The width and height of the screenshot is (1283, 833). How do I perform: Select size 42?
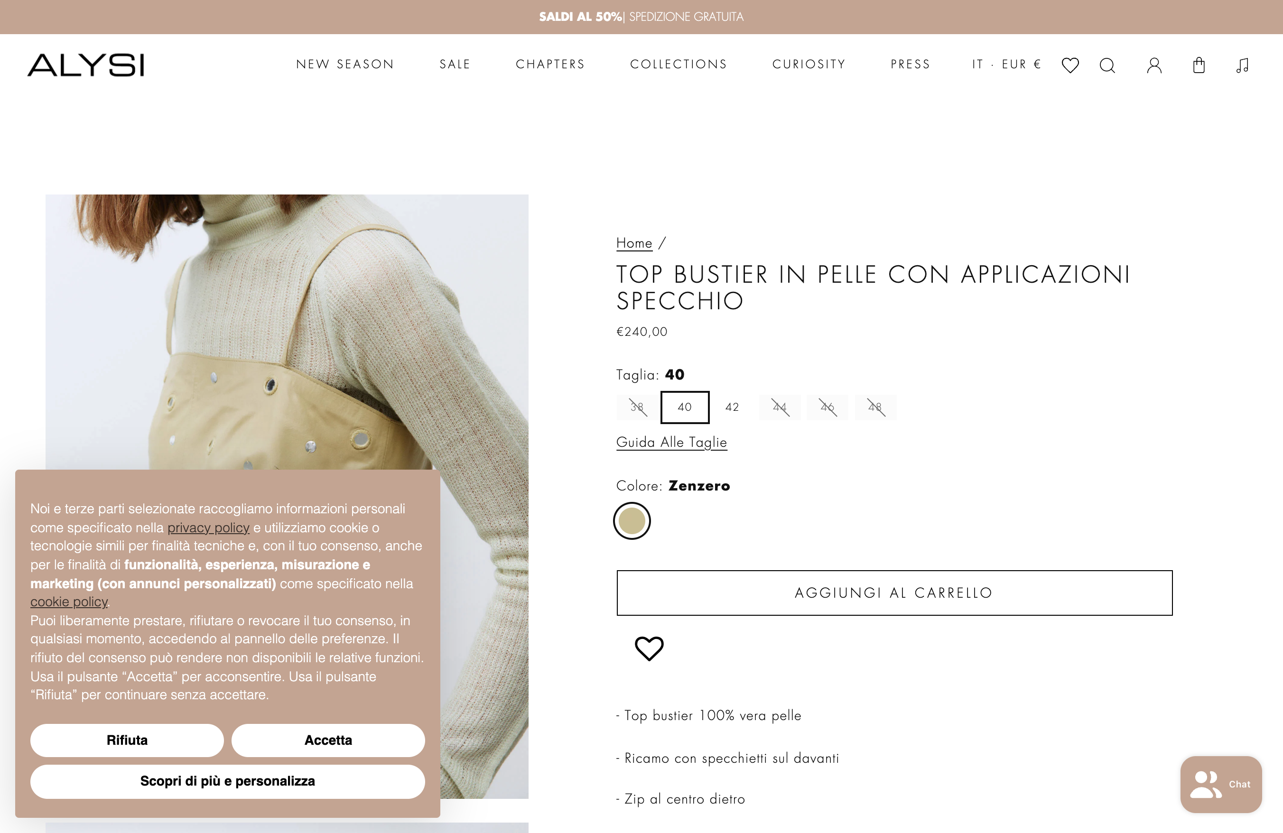point(732,407)
